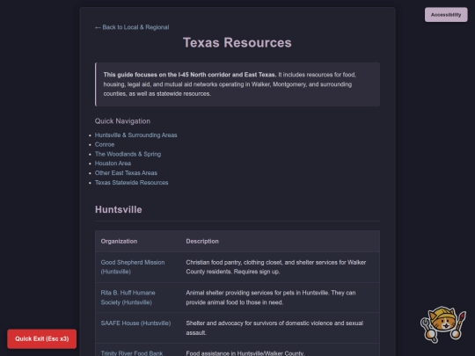Open SAAFE House (Huntsville) link

135,323
